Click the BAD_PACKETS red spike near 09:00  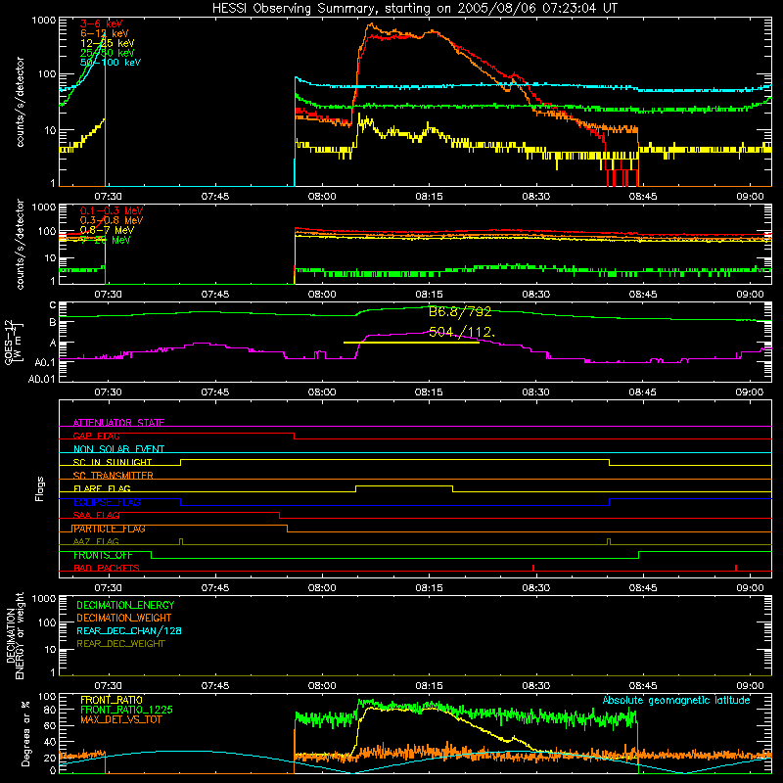(736, 568)
